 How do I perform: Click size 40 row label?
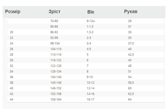(x=11, y=88)
